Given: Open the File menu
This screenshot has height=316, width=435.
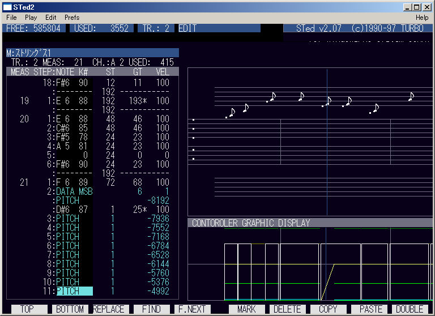Looking at the screenshot, I should [x=11, y=18].
